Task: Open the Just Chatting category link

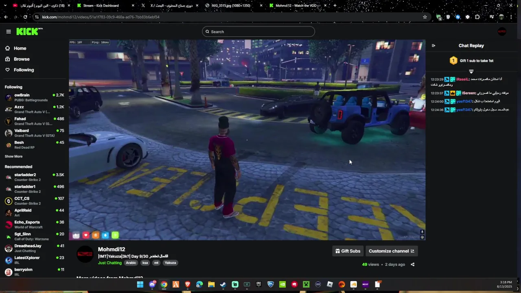Action: pos(110,263)
